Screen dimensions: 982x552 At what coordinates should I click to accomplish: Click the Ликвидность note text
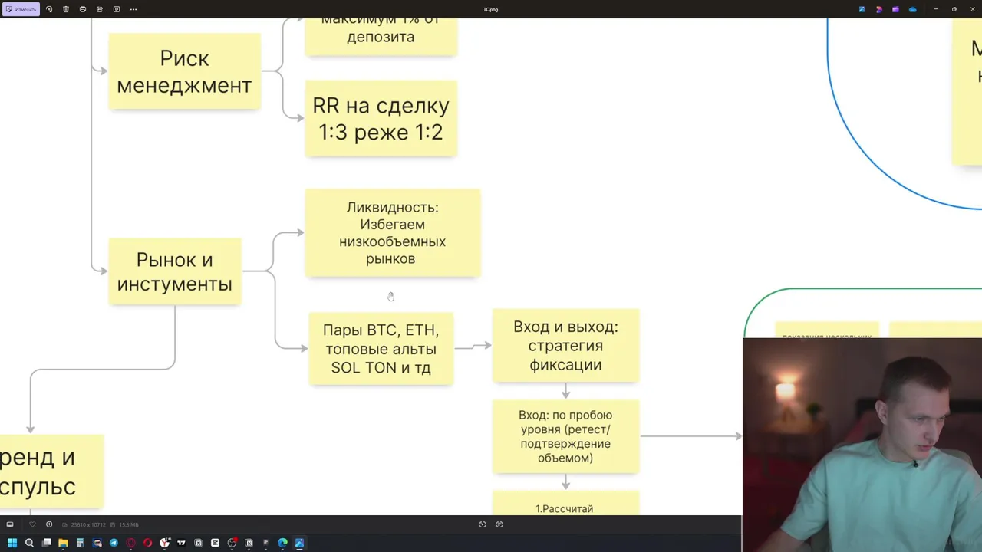click(x=392, y=233)
